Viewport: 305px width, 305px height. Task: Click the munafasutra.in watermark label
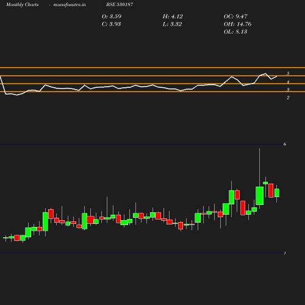[x=70, y=5]
